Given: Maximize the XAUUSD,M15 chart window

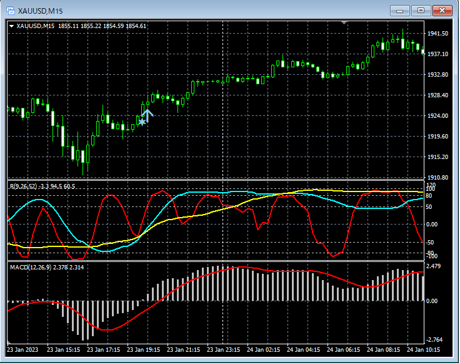Looking at the screenshot, I should [421, 11].
